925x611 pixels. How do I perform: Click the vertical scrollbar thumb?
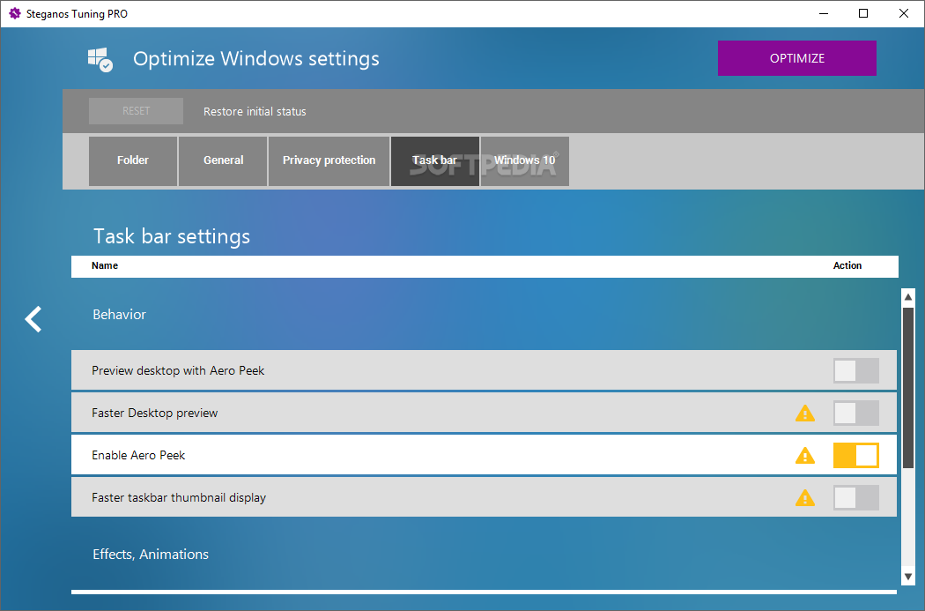tap(908, 388)
